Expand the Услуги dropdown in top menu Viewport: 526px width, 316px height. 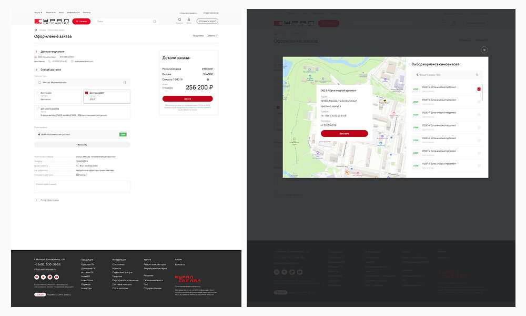38,12
